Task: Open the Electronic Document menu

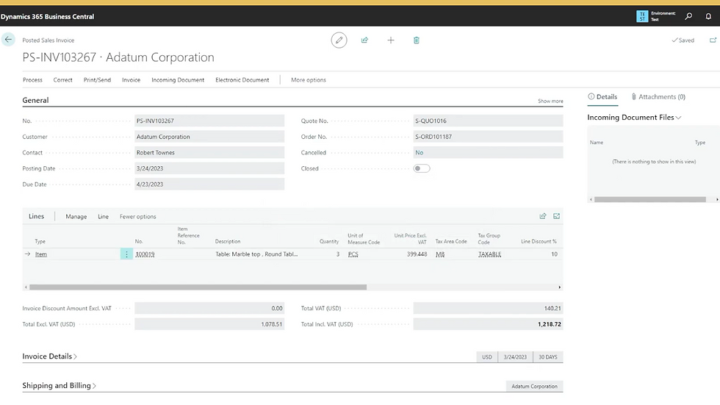Action: pos(242,80)
